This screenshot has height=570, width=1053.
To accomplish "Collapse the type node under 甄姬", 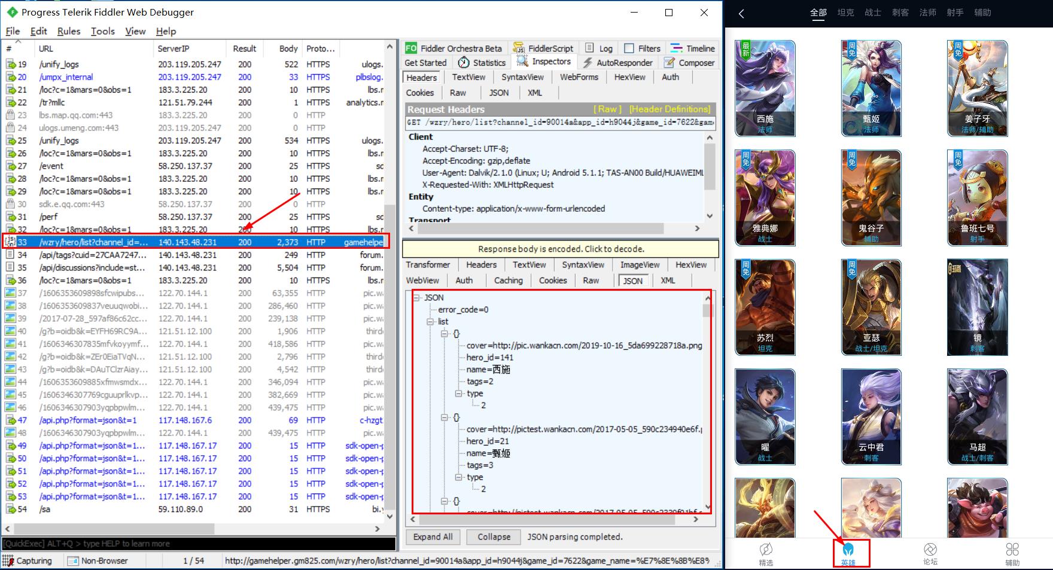I will (x=459, y=477).
